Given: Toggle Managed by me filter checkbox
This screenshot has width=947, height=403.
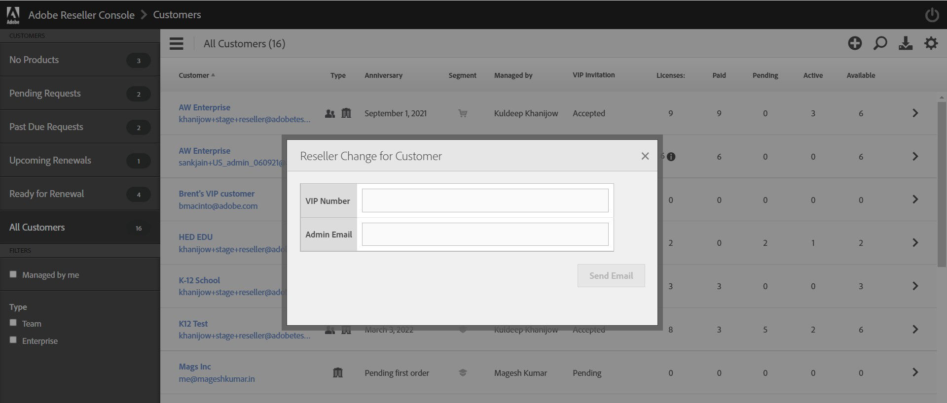Looking at the screenshot, I should tap(13, 274).
